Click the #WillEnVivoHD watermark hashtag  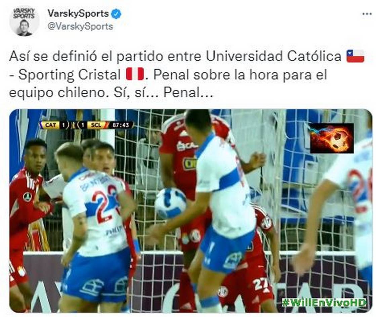click(x=324, y=303)
